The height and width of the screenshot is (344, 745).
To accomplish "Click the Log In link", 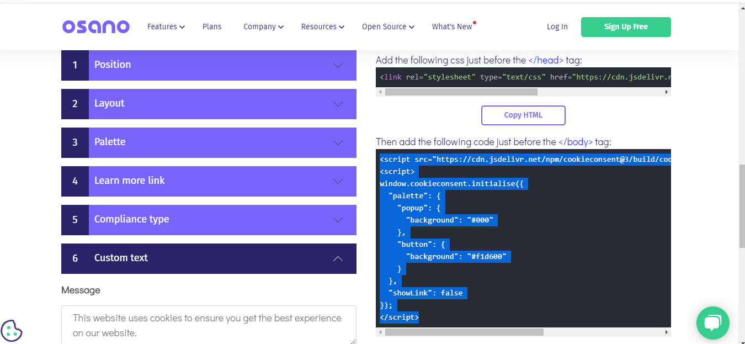I will tap(557, 27).
